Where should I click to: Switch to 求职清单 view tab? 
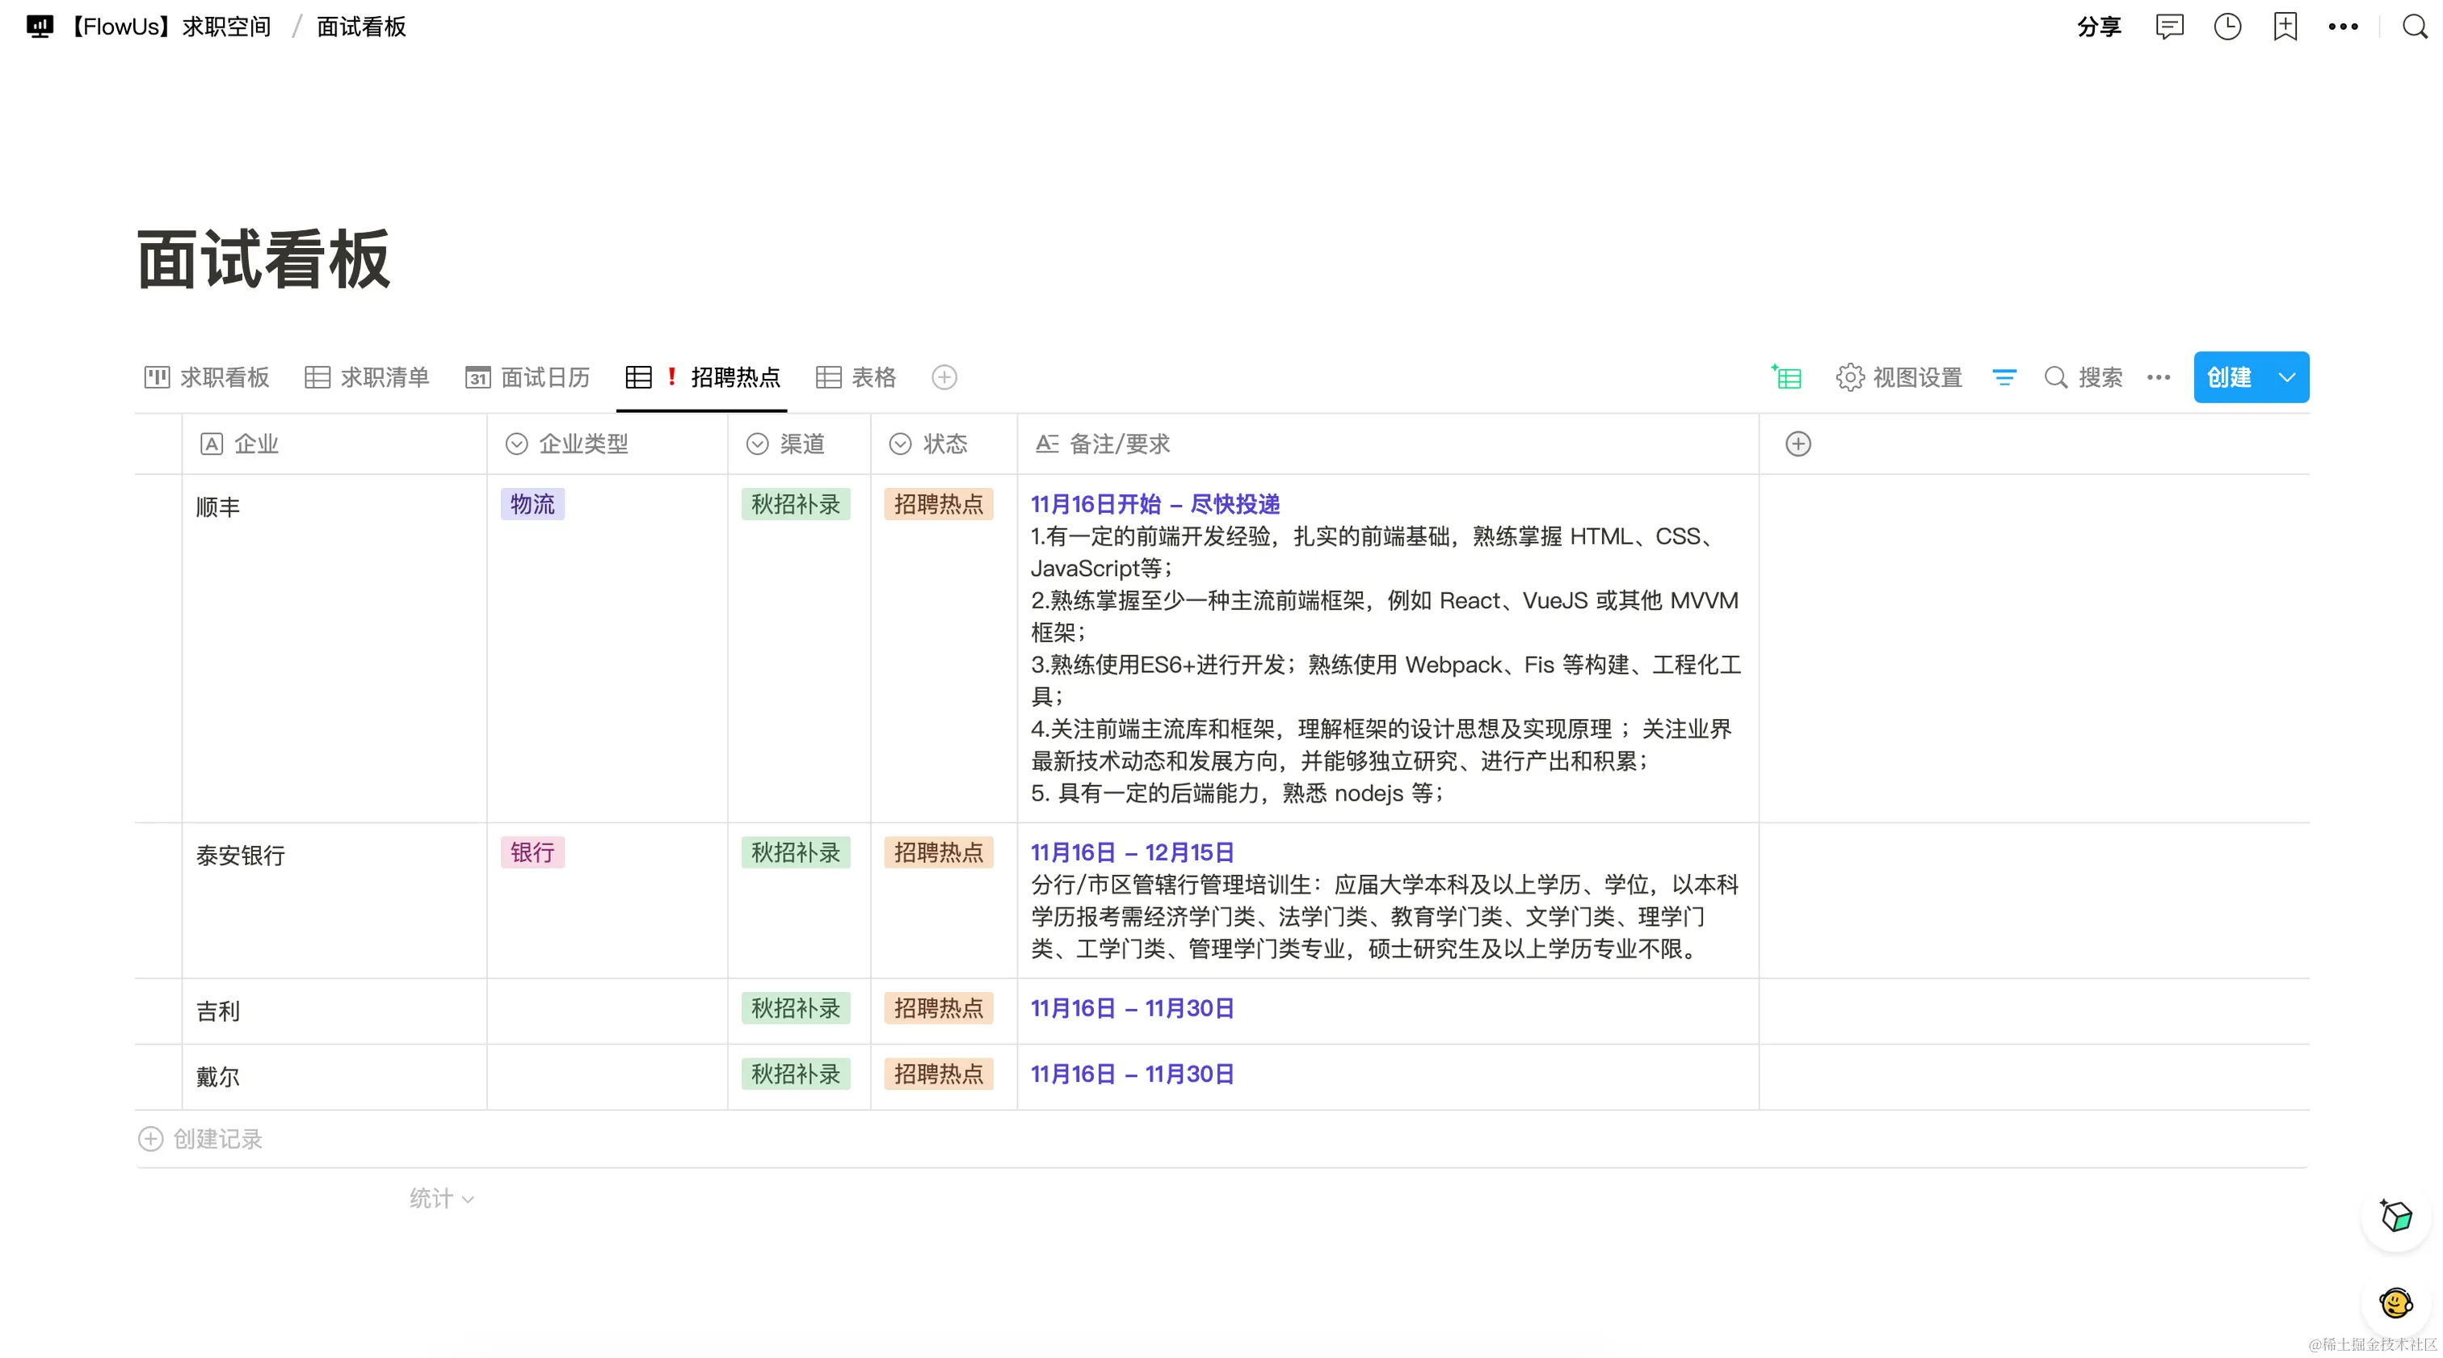click(x=367, y=377)
